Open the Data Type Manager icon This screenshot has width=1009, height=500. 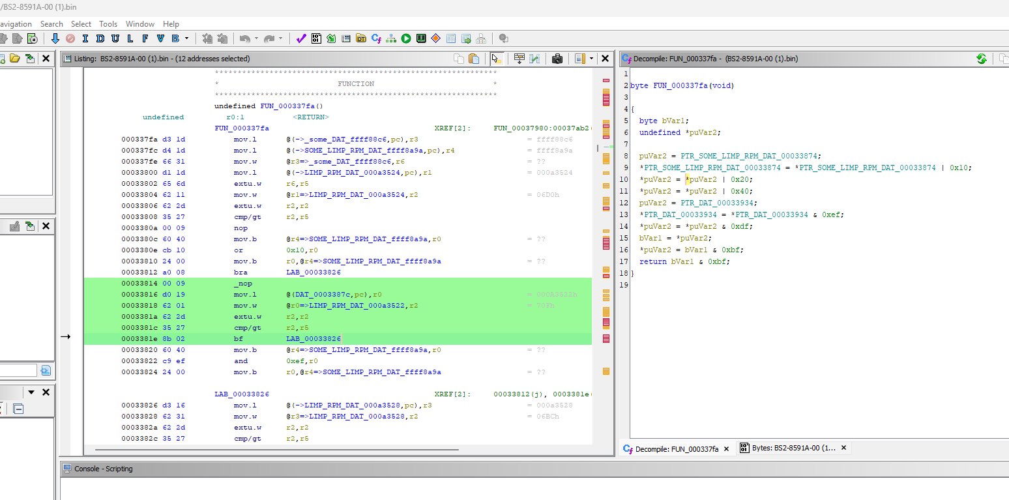pyautogui.click(x=360, y=38)
